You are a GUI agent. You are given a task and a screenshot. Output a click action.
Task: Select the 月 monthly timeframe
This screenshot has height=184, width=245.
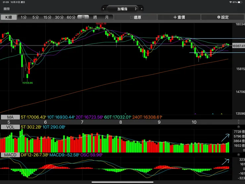tap(107, 17)
